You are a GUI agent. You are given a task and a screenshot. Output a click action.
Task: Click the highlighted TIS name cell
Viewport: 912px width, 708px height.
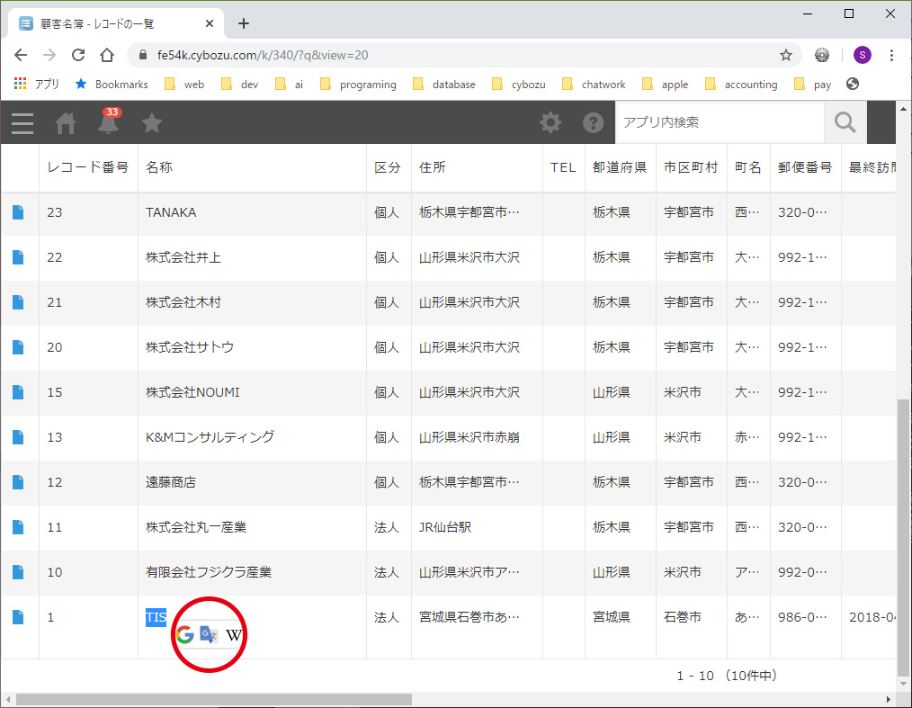(x=156, y=617)
